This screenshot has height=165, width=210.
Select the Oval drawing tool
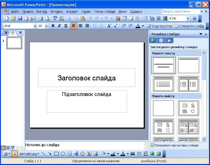tap(63, 154)
